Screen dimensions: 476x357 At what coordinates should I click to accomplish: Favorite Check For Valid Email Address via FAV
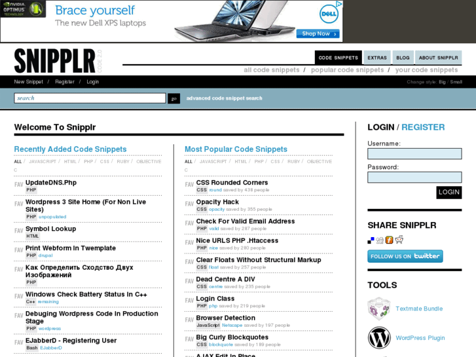coord(189,223)
